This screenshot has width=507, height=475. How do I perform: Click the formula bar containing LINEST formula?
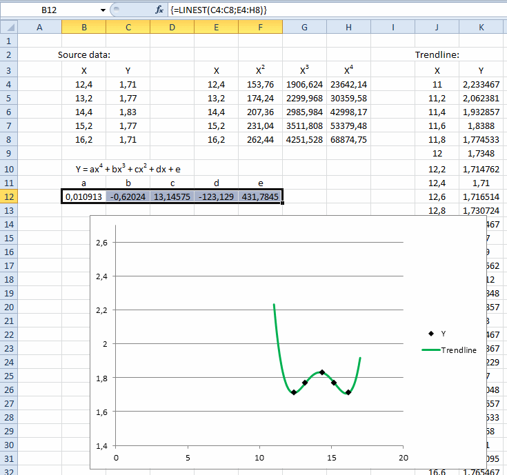[x=337, y=10]
